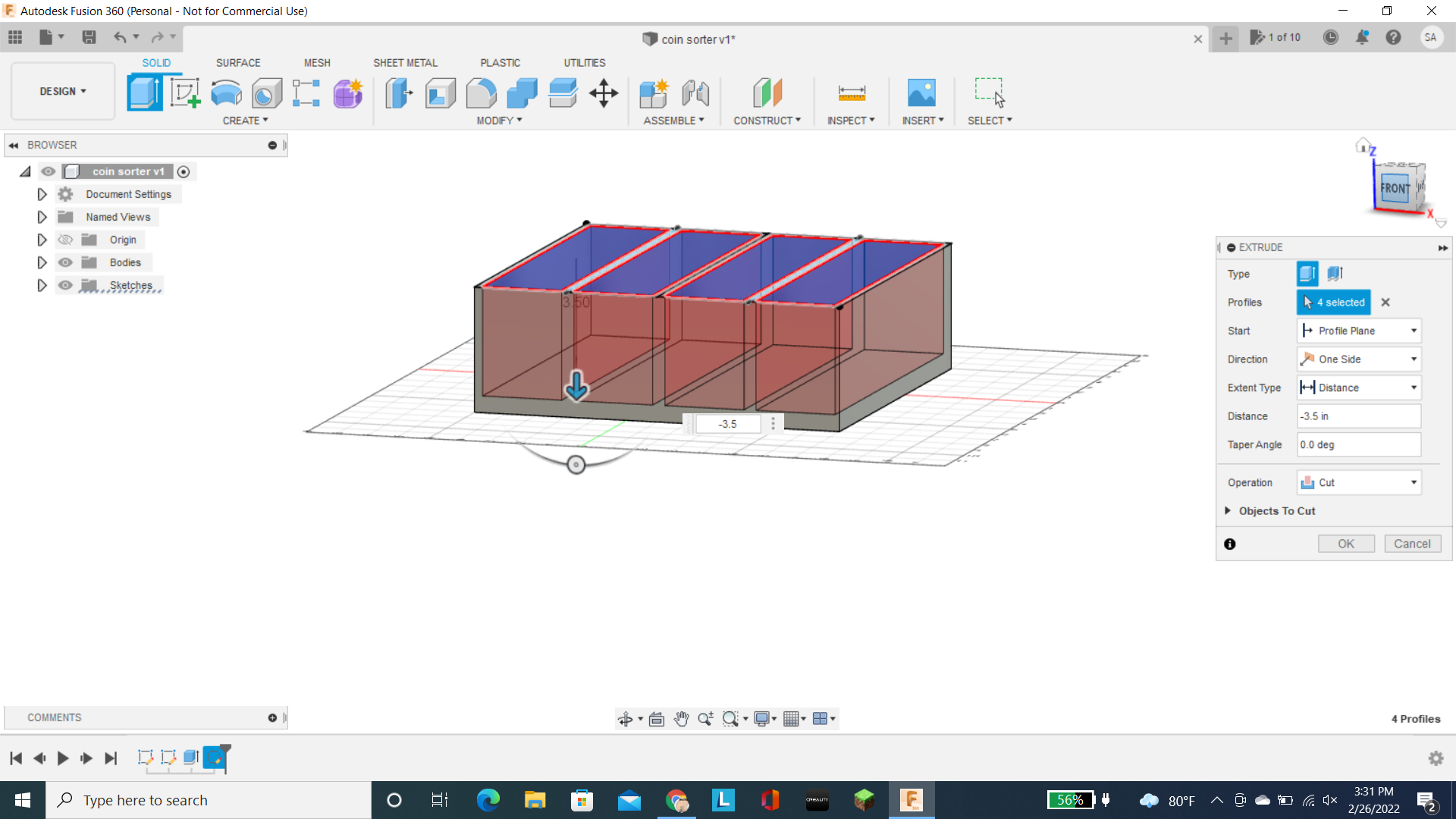Hide the Bodies folder
Image resolution: width=1456 pixels, height=819 pixels.
click(x=66, y=262)
